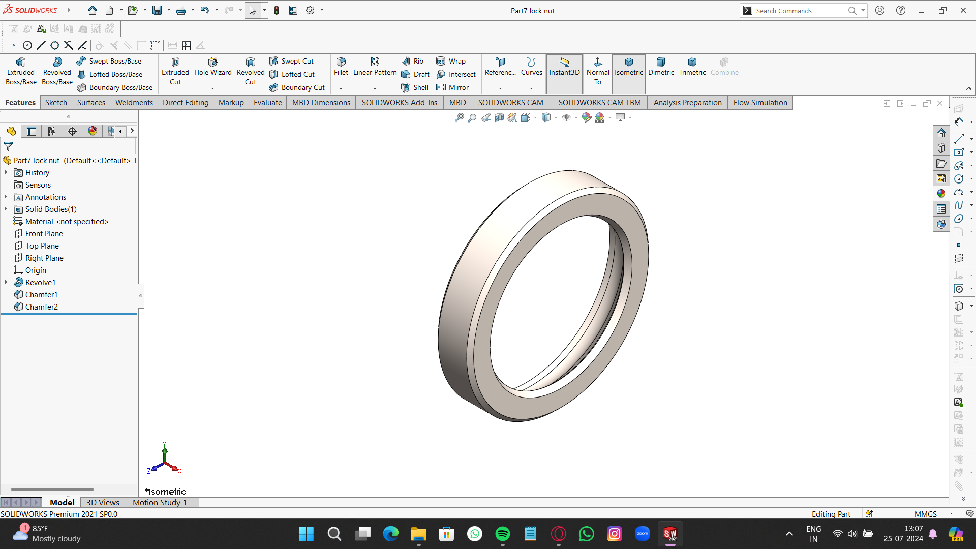The width and height of the screenshot is (976, 549).
Task: Click the Search Commands input field
Action: 800,11
